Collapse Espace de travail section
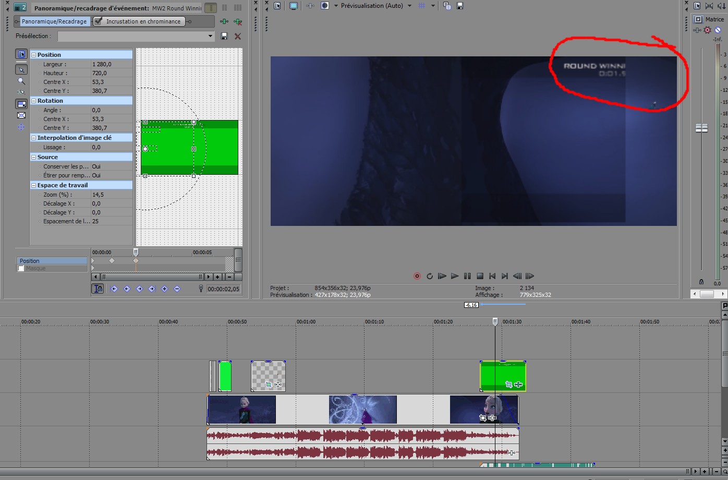 pyautogui.click(x=33, y=185)
